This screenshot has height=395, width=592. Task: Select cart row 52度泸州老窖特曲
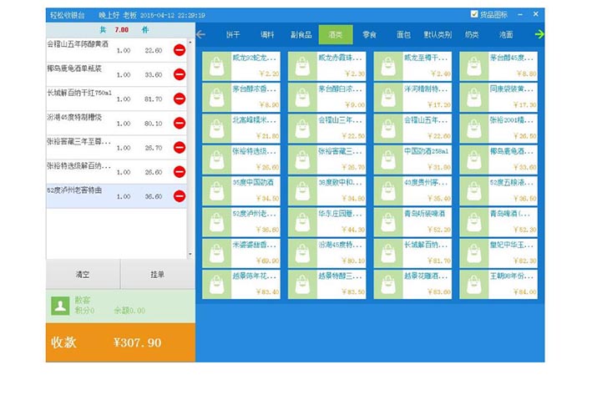pos(116,196)
